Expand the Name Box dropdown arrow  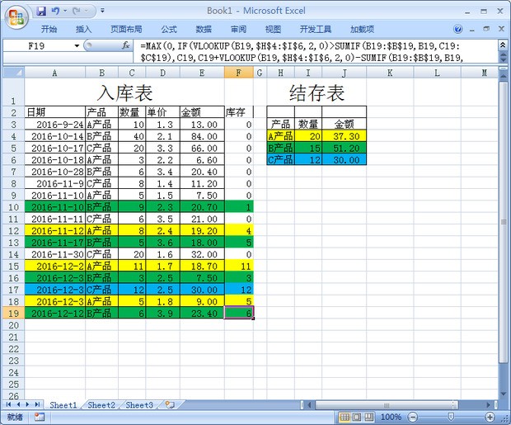[x=77, y=45]
